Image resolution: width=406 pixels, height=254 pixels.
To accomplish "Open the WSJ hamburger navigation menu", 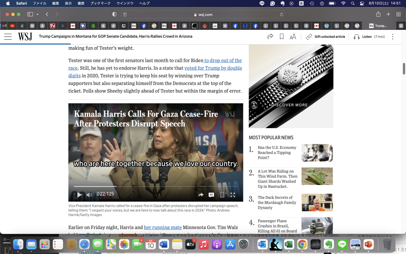I will (8, 37).
